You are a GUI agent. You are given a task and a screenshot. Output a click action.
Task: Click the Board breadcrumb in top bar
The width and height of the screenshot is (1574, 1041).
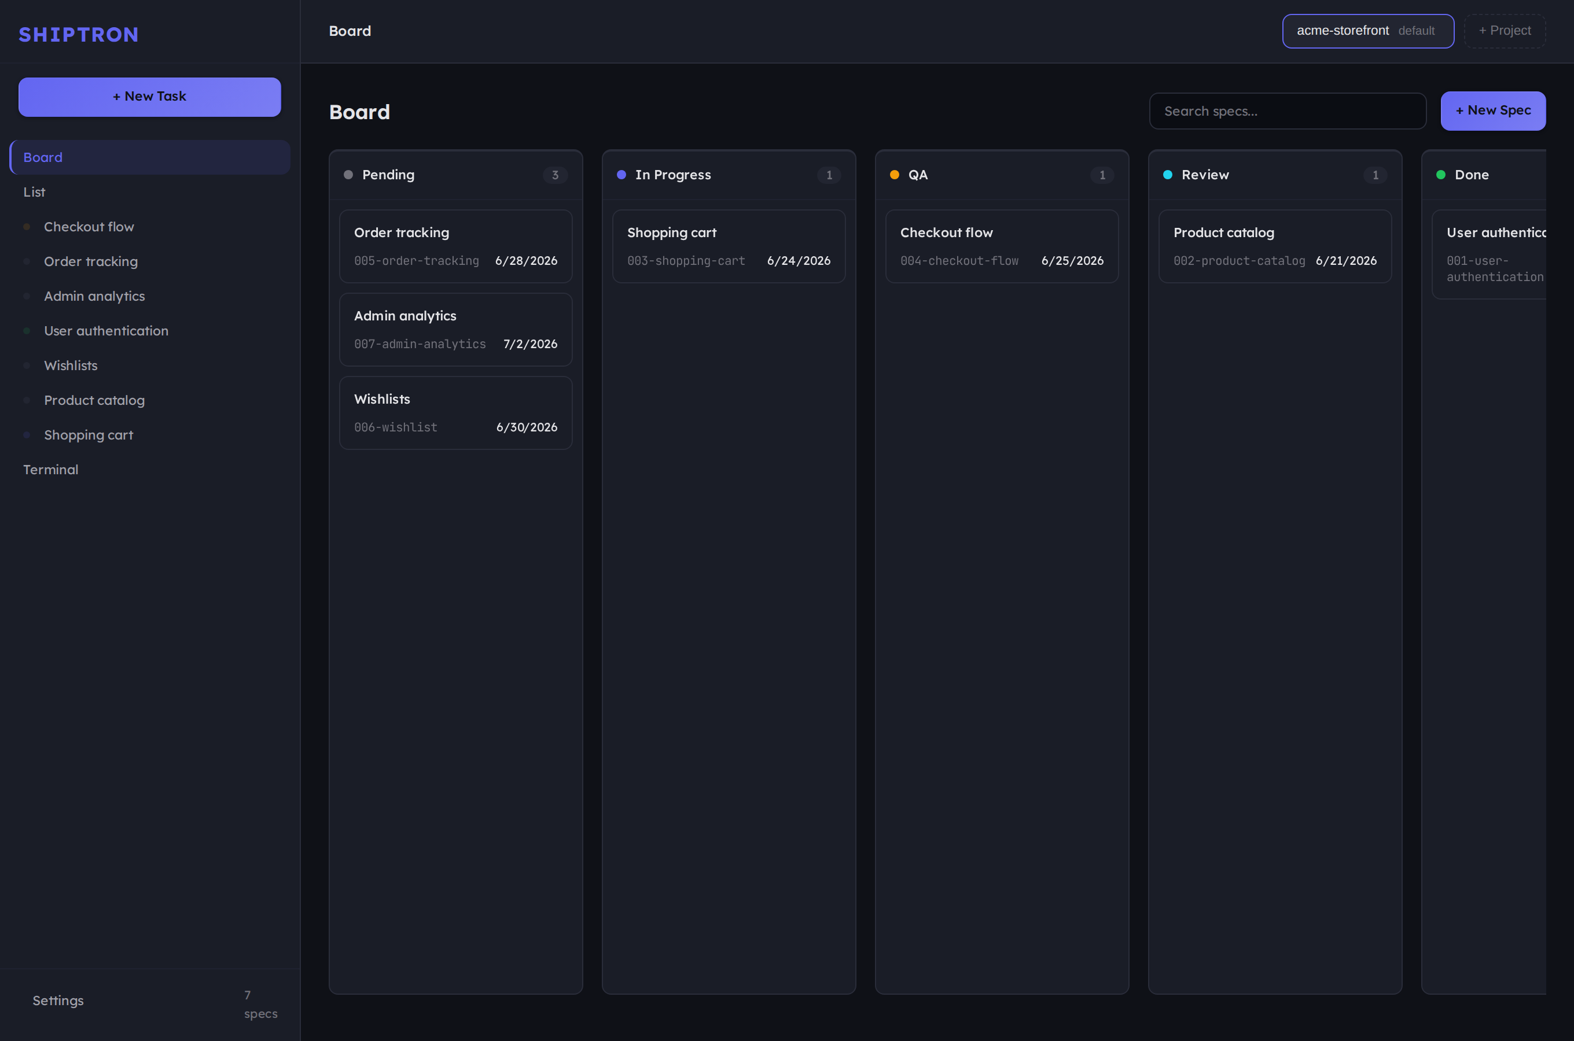(x=350, y=31)
